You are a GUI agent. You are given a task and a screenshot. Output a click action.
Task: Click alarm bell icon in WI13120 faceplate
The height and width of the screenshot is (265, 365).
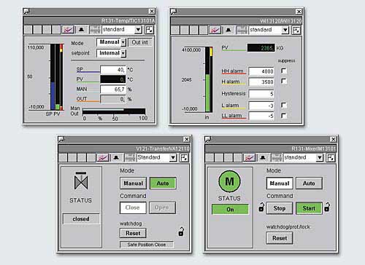(228, 30)
